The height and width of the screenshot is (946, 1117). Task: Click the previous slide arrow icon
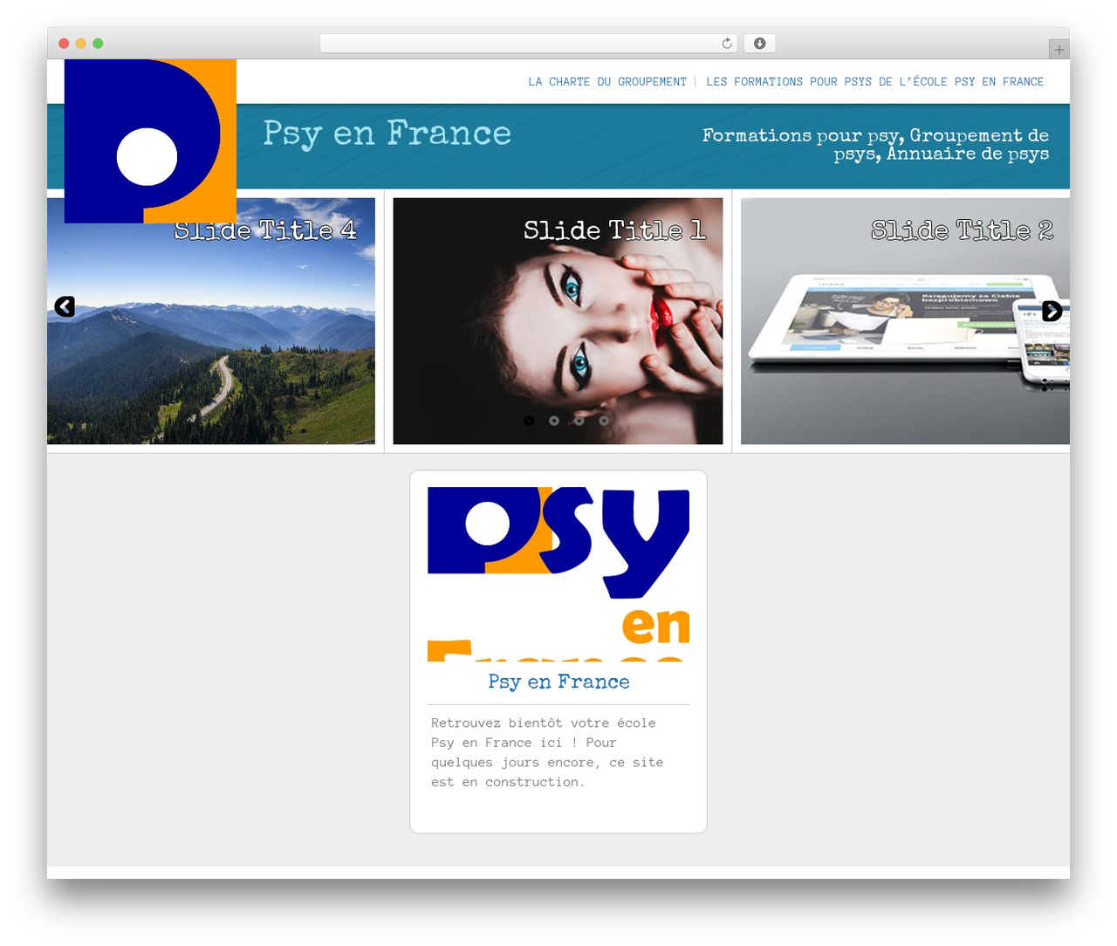click(65, 306)
